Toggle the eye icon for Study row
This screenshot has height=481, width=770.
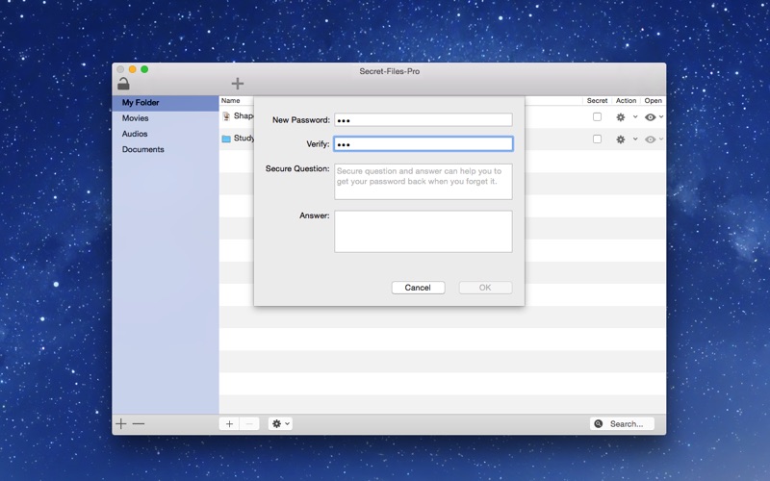[651, 139]
